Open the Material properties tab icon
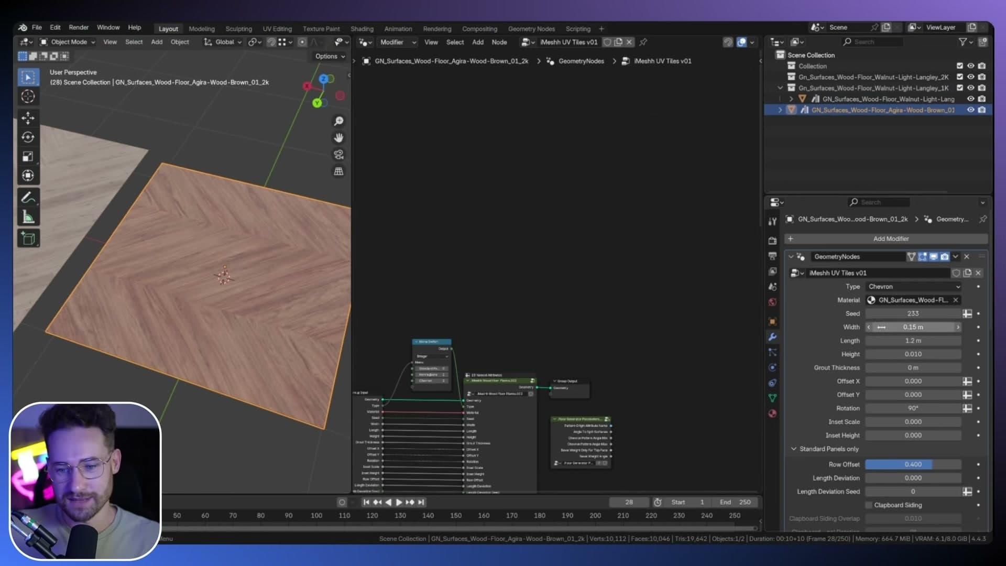Screen dimensions: 1006x566 coord(772,413)
